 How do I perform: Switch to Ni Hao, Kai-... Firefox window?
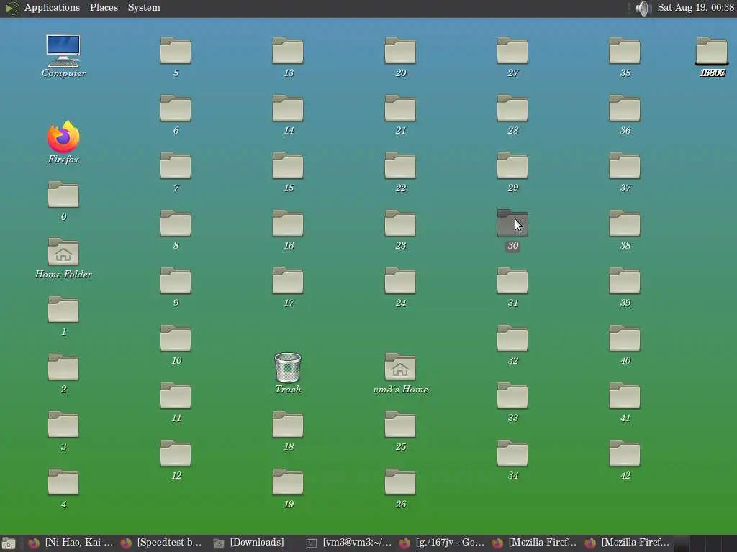click(71, 543)
